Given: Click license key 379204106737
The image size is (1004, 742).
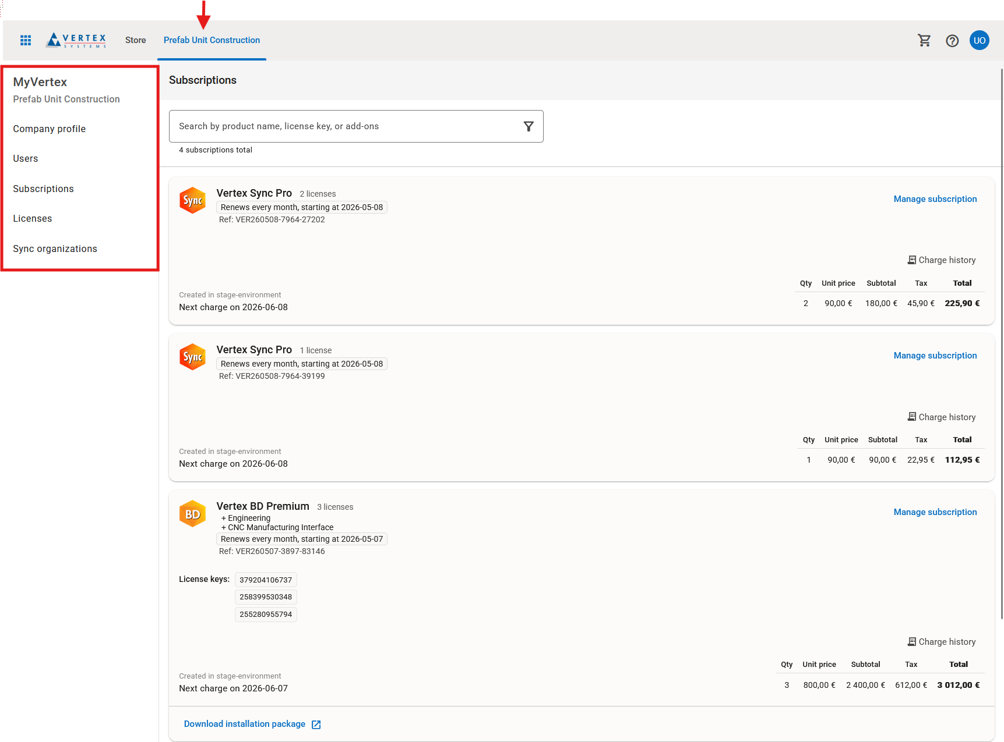Looking at the screenshot, I should tap(266, 580).
